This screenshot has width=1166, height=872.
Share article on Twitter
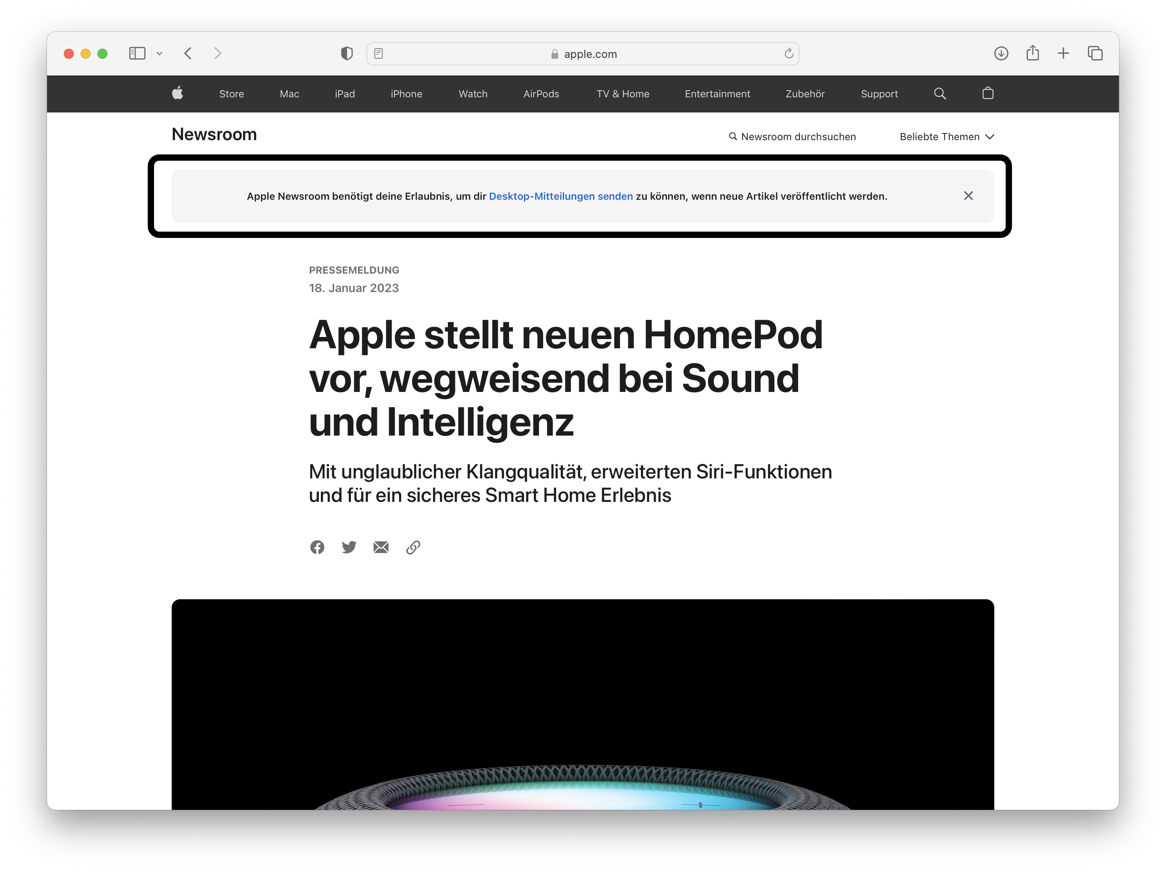pyautogui.click(x=349, y=547)
